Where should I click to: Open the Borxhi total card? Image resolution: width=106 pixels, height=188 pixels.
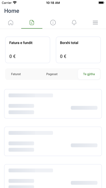[78, 50]
